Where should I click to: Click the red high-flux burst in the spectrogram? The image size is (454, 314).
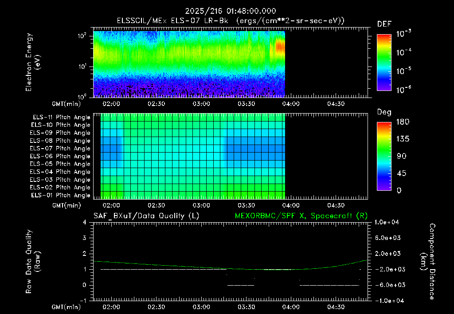click(x=280, y=47)
